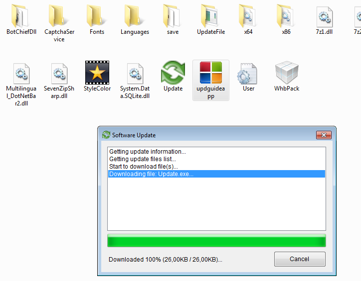This screenshot has width=361, height=281.
Task: Click the Fonts folder icon
Action: (x=97, y=16)
